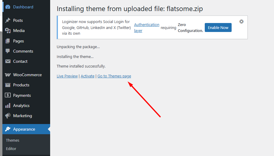Click the Appearance paintbrush icon
The width and height of the screenshot is (274, 156).
[8, 129]
